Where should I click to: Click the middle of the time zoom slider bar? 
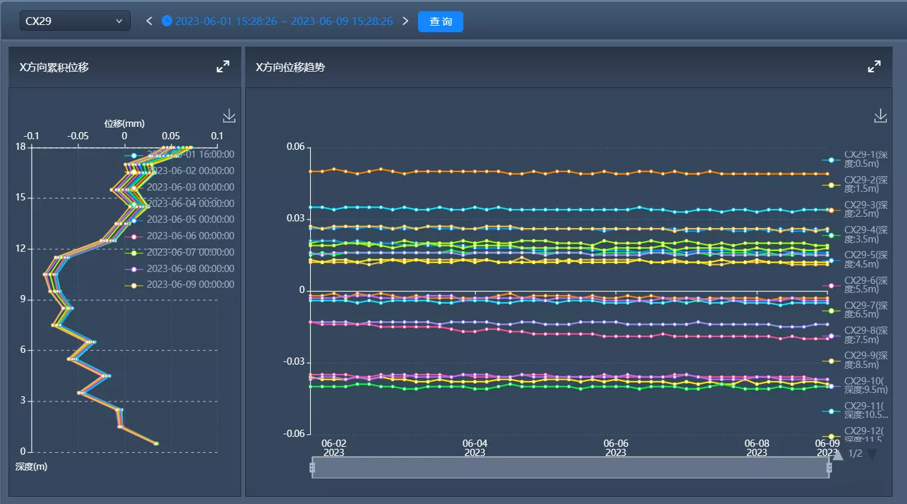(x=570, y=467)
